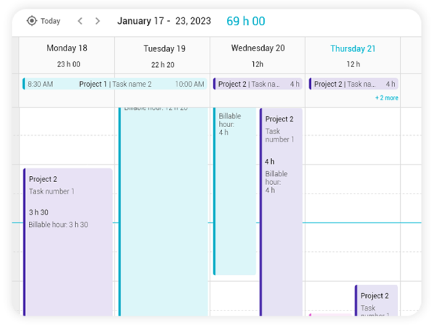Open Thursday's Project 2 all-day 4 h entry
Viewport: 434px width, 325px height.
pyautogui.click(x=353, y=84)
